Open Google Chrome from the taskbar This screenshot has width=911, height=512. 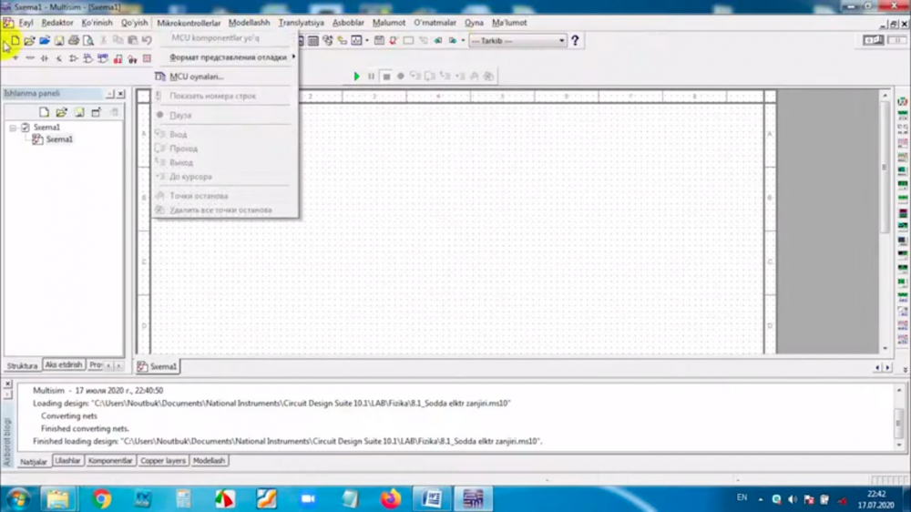(101, 498)
